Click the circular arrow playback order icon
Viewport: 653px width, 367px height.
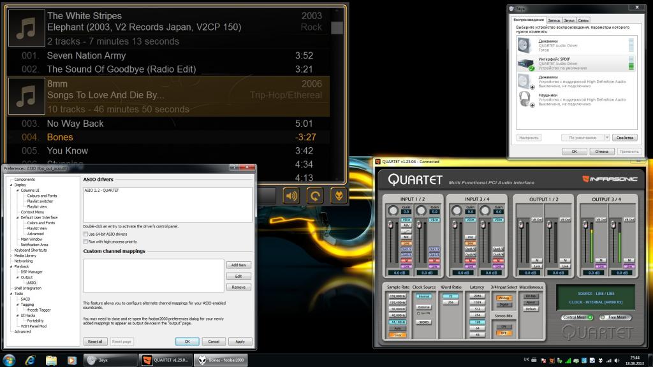click(315, 196)
